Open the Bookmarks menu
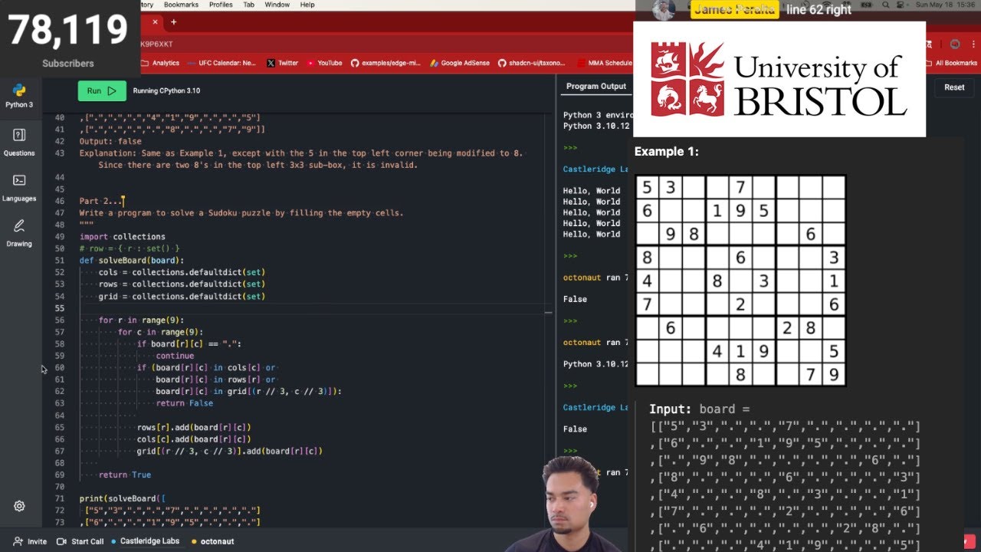 181,5
